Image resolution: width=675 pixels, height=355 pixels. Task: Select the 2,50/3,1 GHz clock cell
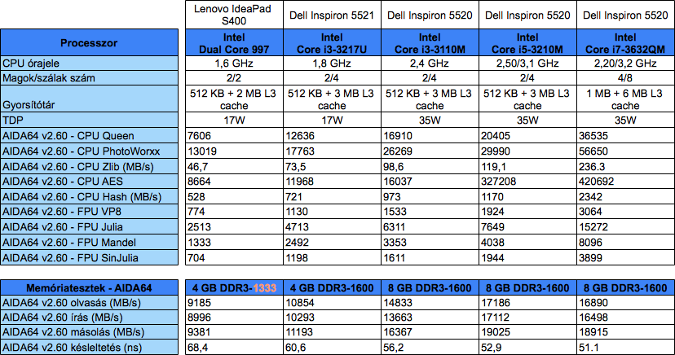tap(527, 63)
